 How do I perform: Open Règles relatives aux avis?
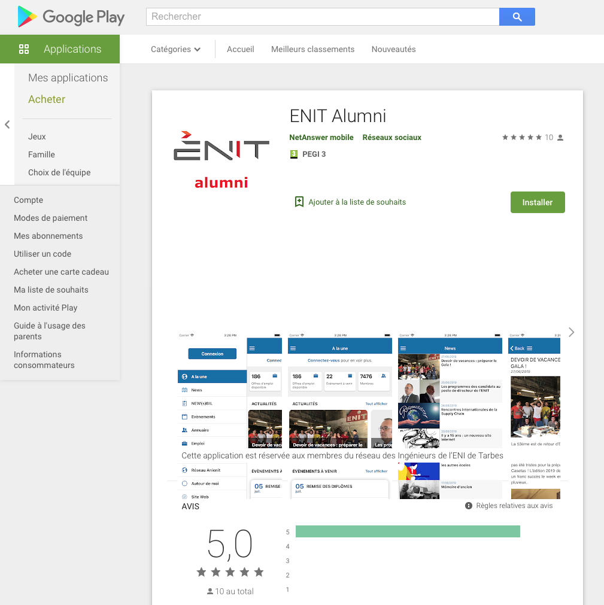pos(514,506)
